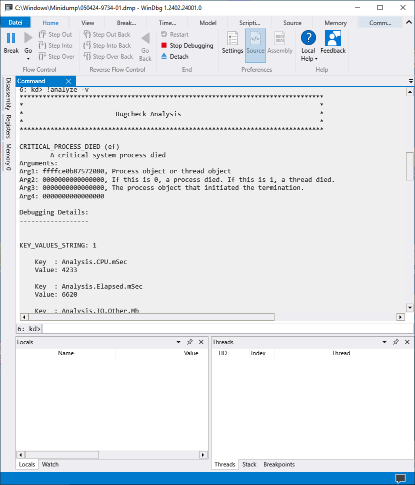The width and height of the screenshot is (415, 485).
Task: Click the Step Into icon
Action: tap(42, 46)
